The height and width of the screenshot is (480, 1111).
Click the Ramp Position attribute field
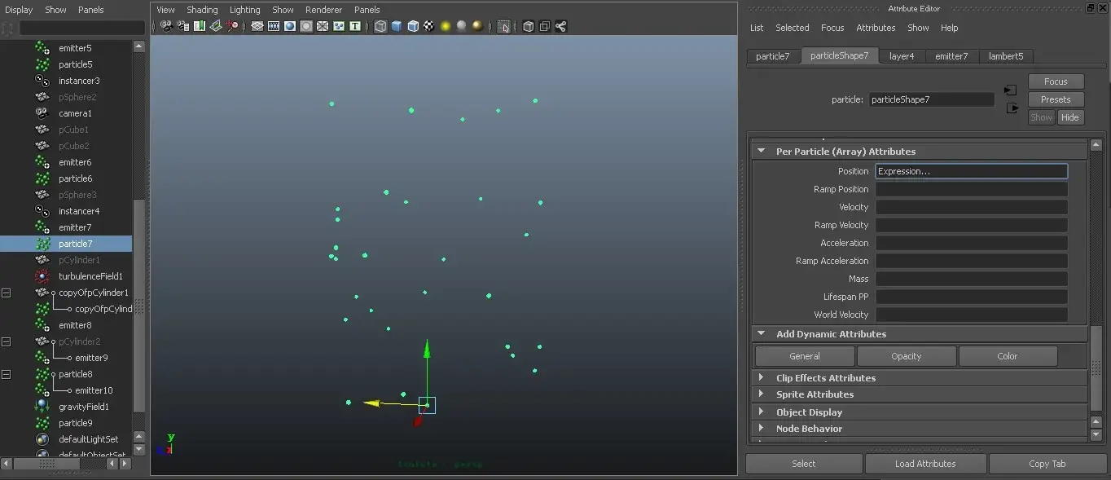tap(971, 189)
